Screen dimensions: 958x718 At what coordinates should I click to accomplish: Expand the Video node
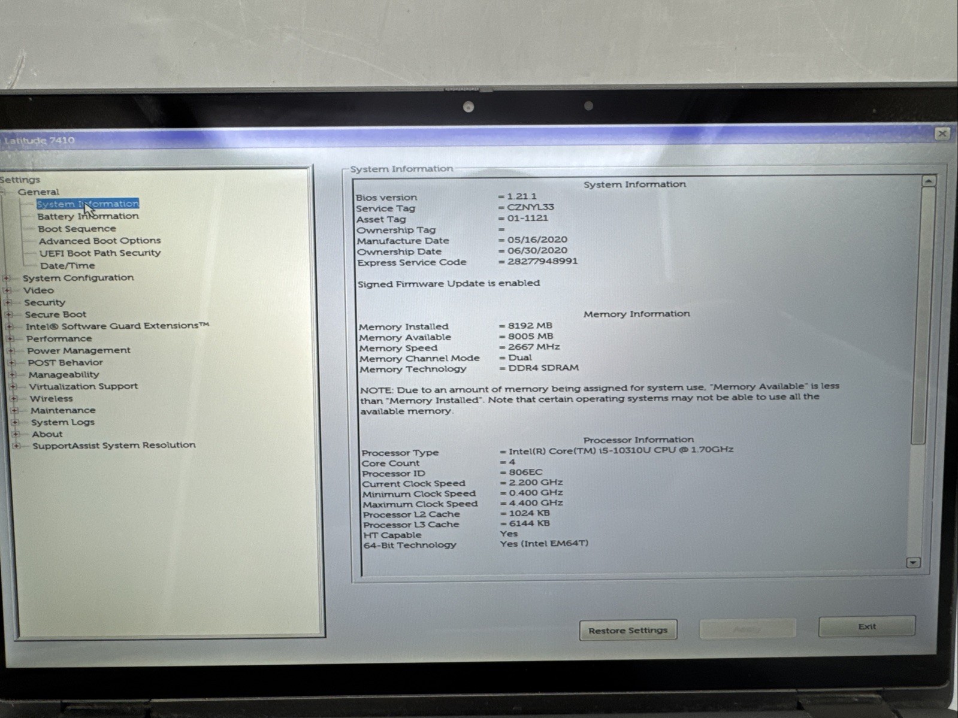coord(7,290)
